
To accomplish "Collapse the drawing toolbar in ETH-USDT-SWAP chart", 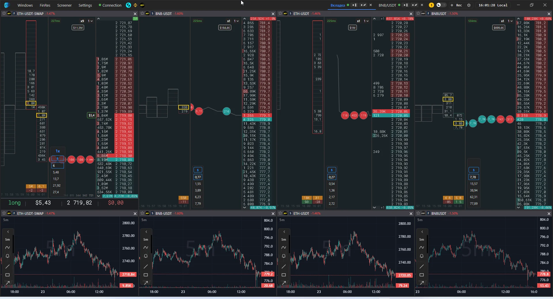I will coord(8,232).
